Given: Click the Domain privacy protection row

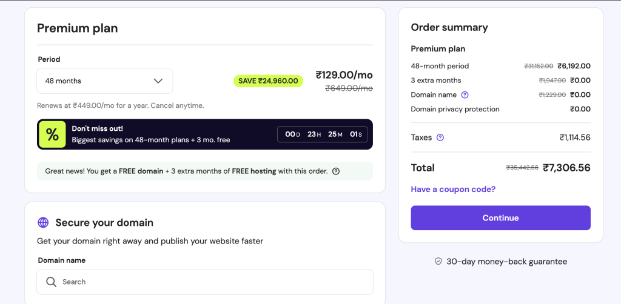Looking at the screenshot, I should tap(455, 109).
